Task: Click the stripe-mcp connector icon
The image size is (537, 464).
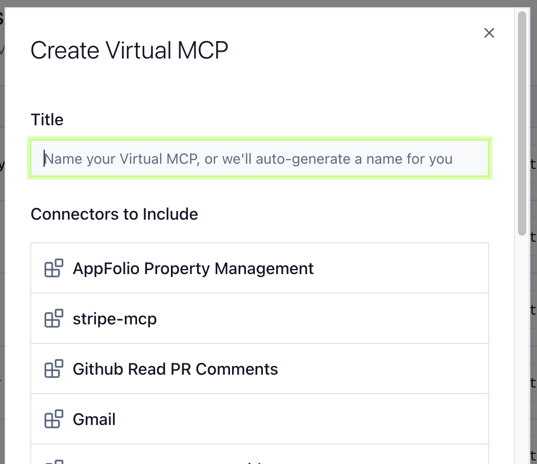Action: point(54,318)
